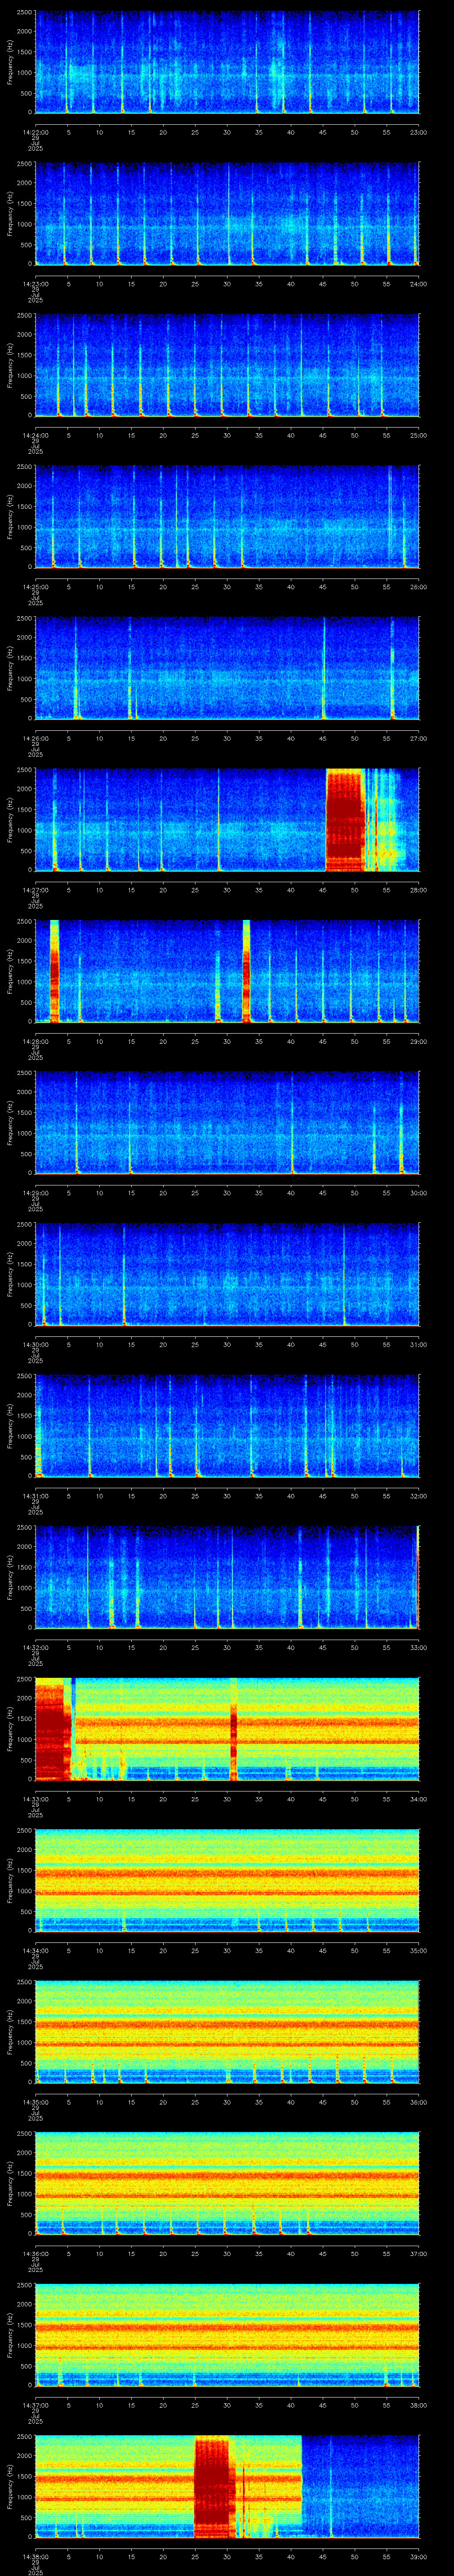This screenshot has height=2576, width=454.
Task: Click the 14:28:00 start time label
Action: (x=35, y=1041)
